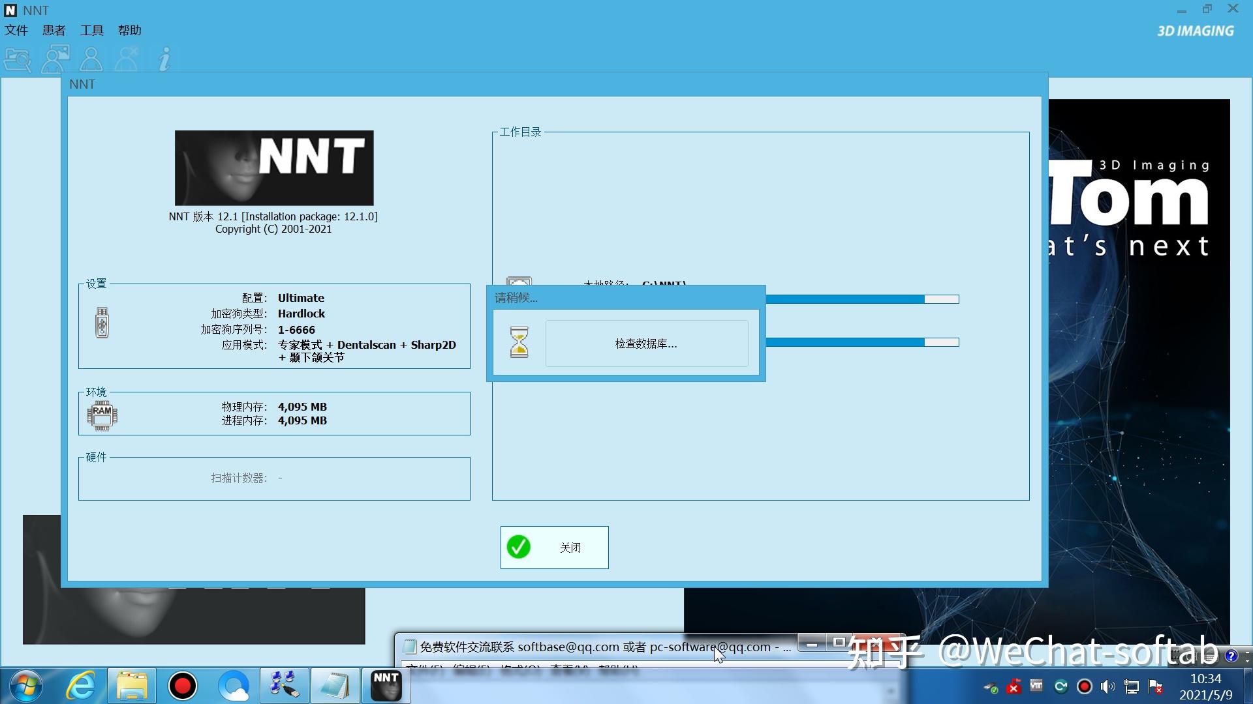Click the folder search toolbar icon
This screenshot has height=704, width=1253.
[18, 59]
